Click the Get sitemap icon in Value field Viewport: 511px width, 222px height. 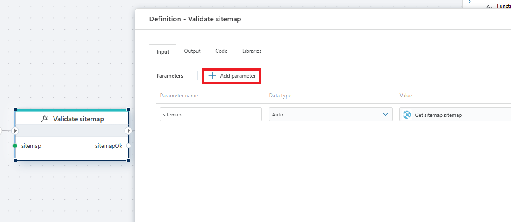click(407, 115)
